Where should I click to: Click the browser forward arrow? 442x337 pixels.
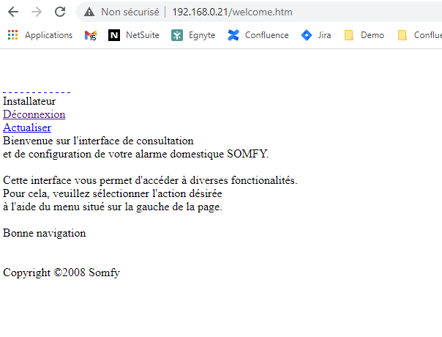click(x=37, y=12)
